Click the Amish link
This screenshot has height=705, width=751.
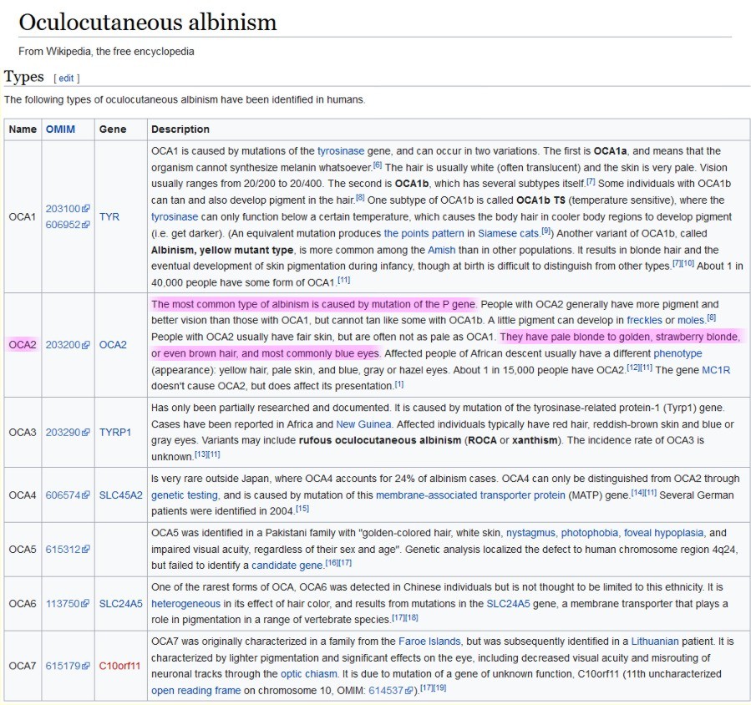click(441, 250)
